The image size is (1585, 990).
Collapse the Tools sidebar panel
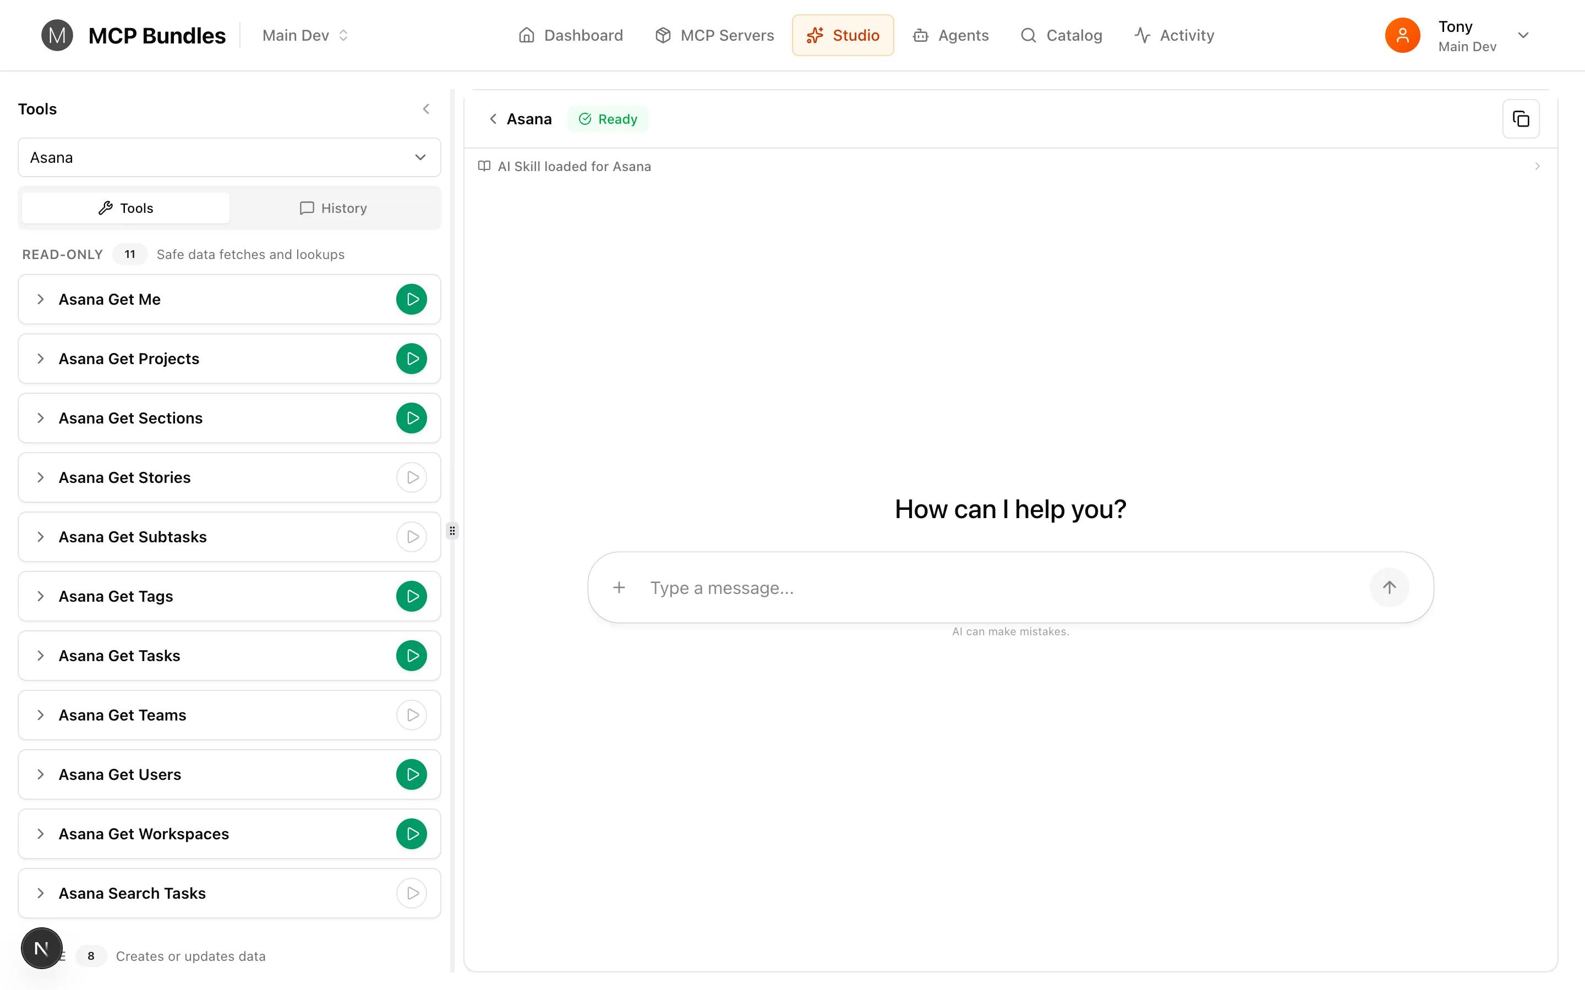[x=427, y=109]
